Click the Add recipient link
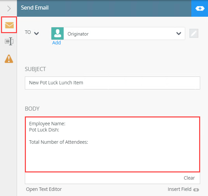The image size is (208, 196). pos(57,43)
